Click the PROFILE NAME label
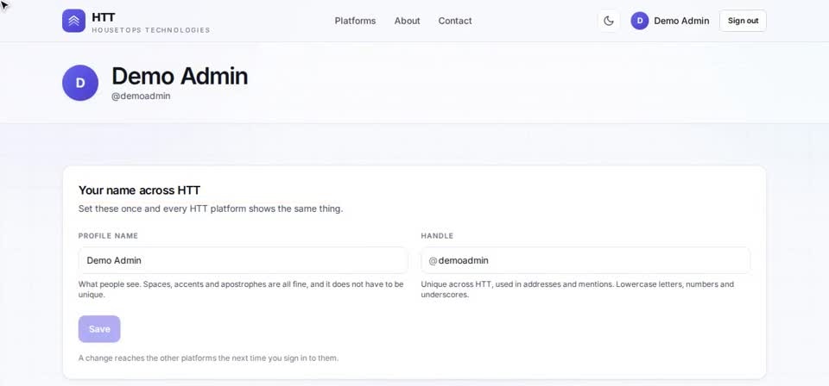 coord(108,236)
